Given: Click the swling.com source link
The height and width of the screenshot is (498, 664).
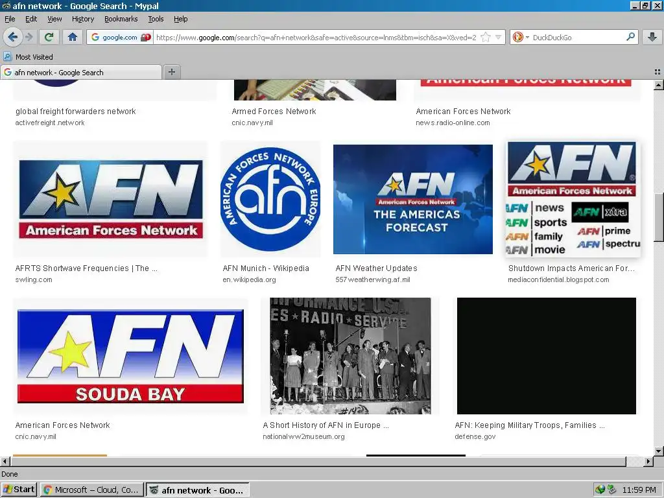Looking at the screenshot, I should pos(34,279).
